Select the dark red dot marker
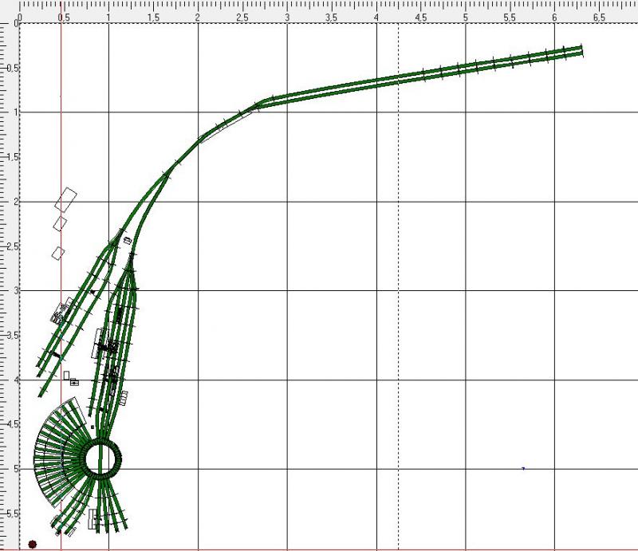The image size is (638, 551). [33, 544]
